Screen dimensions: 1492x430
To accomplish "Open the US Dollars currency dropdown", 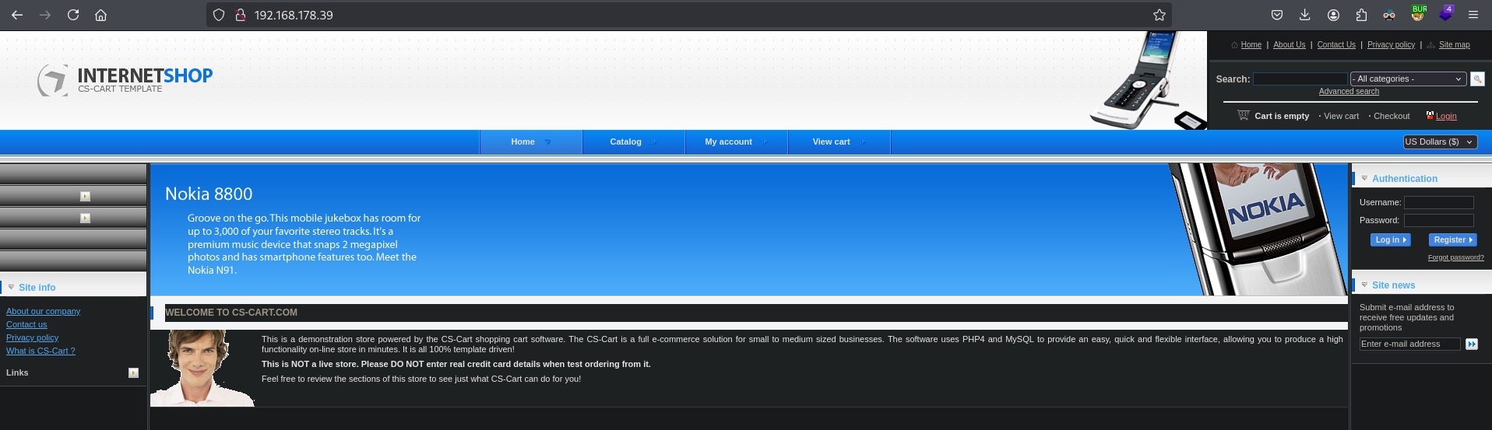I will (1439, 142).
